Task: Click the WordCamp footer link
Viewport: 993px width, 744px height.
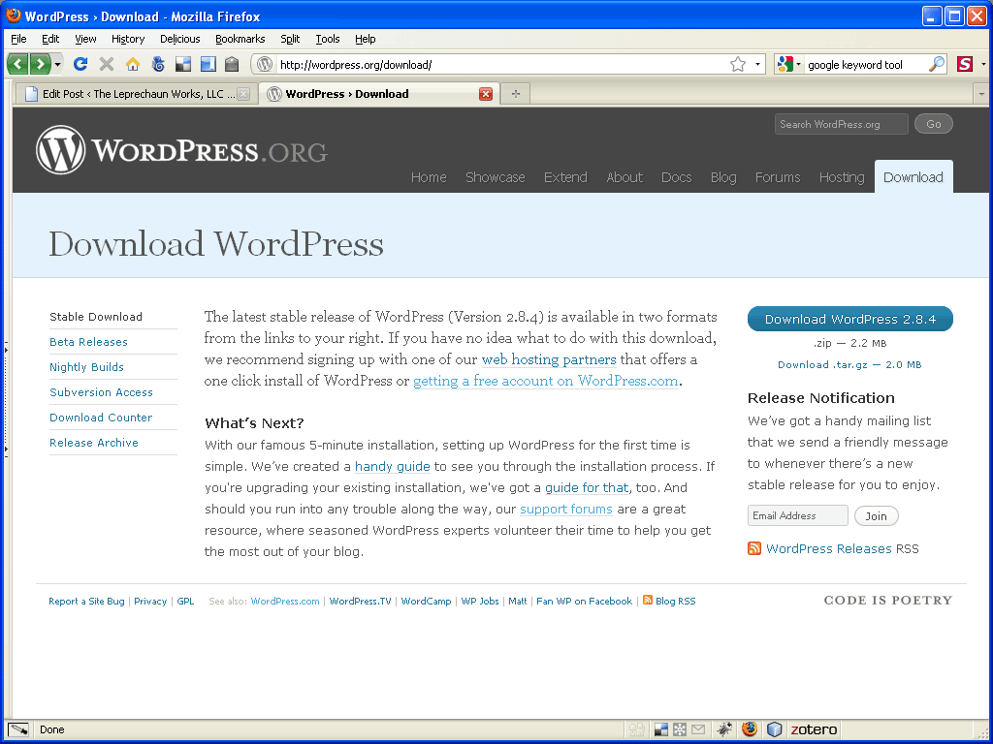Action: click(x=427, y=601)
